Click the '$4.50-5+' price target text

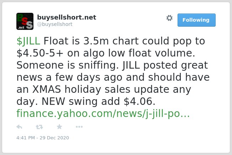[x=40, y=53]
